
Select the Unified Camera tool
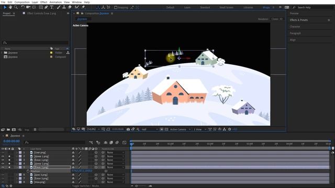(x=28, y=7)
